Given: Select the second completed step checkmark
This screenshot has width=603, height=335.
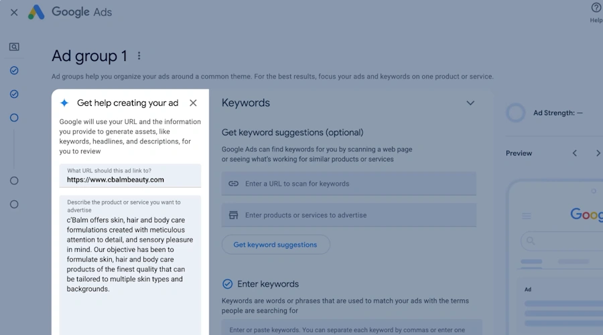Looking at the screenshot, I should [14, 94].
